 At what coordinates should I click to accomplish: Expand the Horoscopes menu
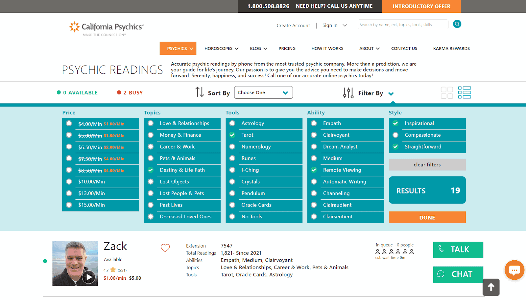[221, 49]
